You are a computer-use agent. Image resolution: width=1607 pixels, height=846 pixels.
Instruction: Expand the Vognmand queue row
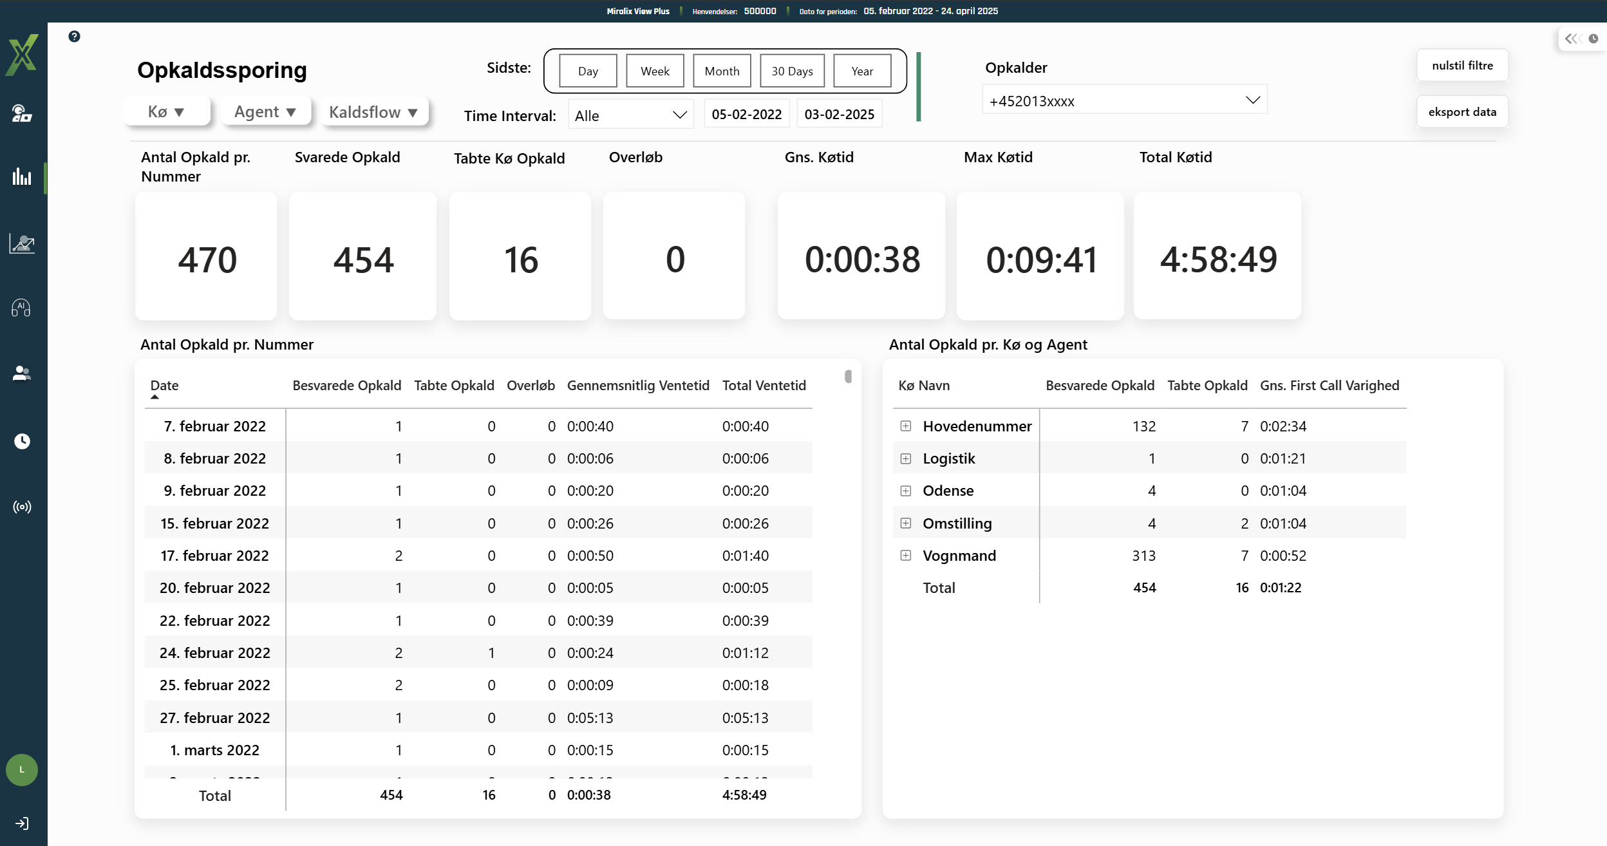pos(906,555)
